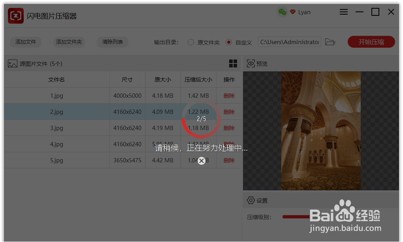Click 3650x5475 dimension cell
The image size is (403, 242).
(x=128, y=160)
